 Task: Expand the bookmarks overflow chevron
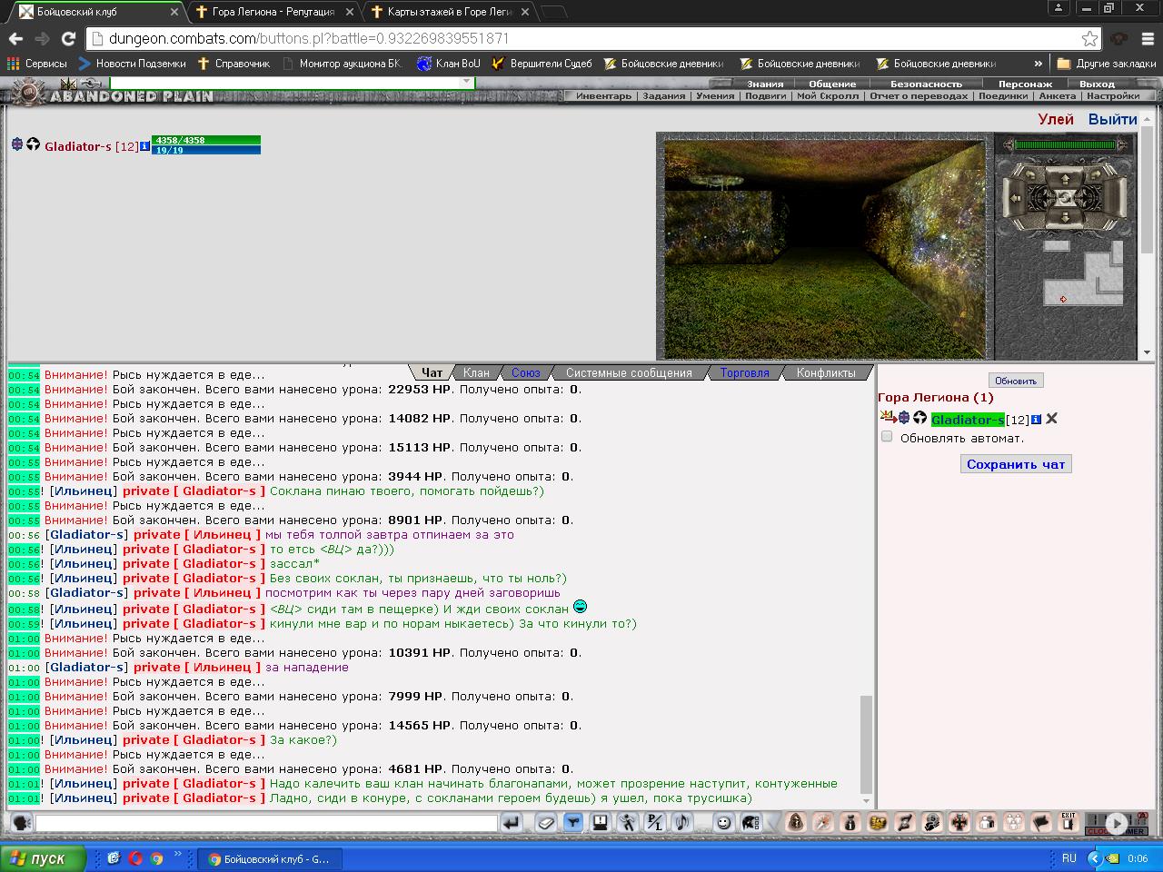coord(1038,64)
